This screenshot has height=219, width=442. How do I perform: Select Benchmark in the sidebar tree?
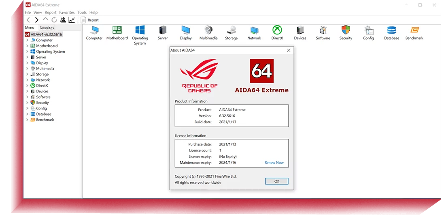[x=45, y=120]
